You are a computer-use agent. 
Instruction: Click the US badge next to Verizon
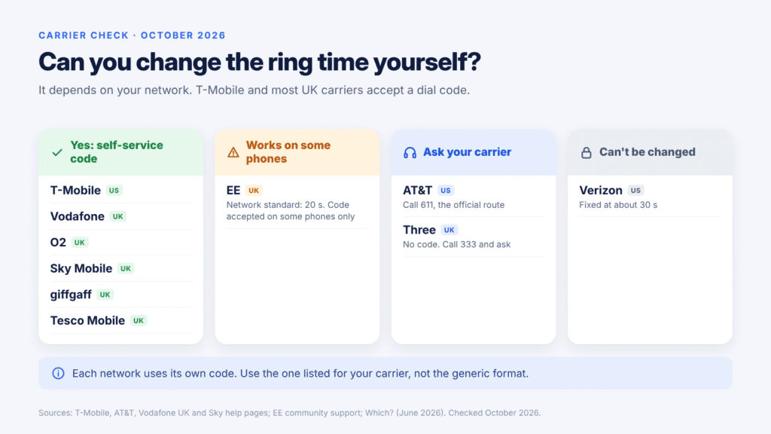[x=635, y=191]
